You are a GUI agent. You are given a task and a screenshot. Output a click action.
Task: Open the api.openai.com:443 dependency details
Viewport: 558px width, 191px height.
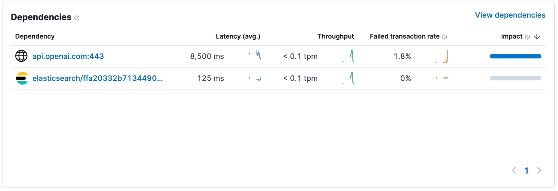(x=68, y=56)
